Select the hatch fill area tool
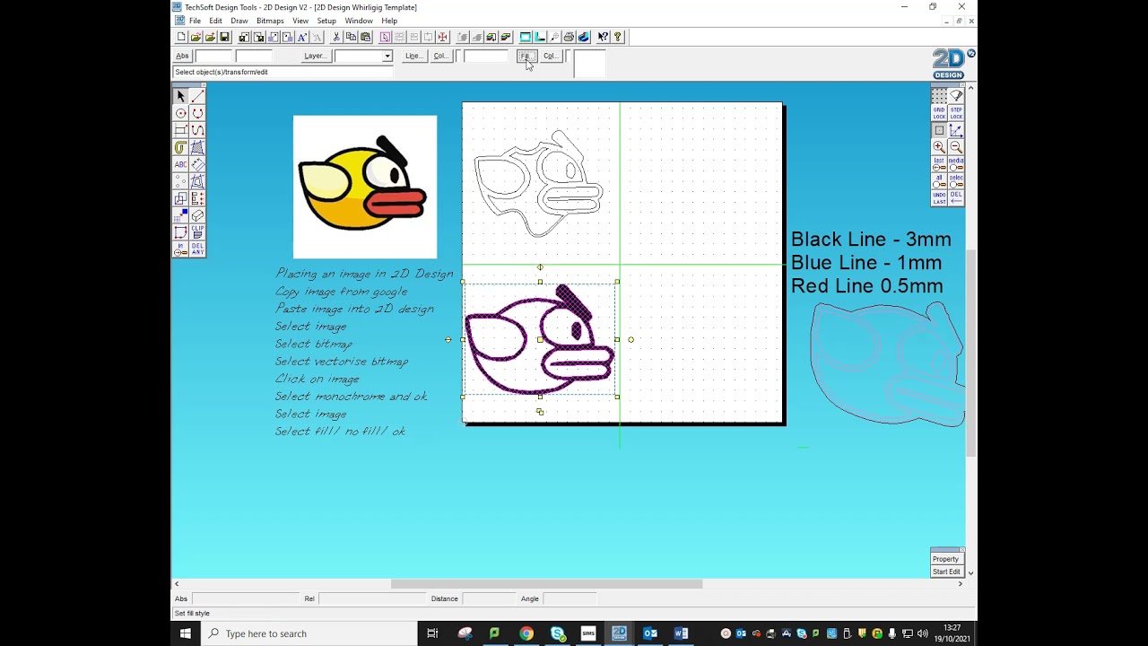The image size is (1148, 646). (x=197, y=147)
